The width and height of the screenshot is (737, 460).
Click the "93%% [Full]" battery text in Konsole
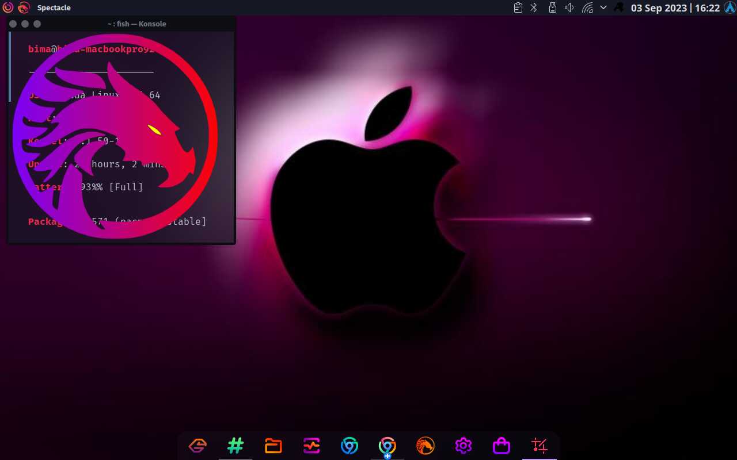coord(111,187)
